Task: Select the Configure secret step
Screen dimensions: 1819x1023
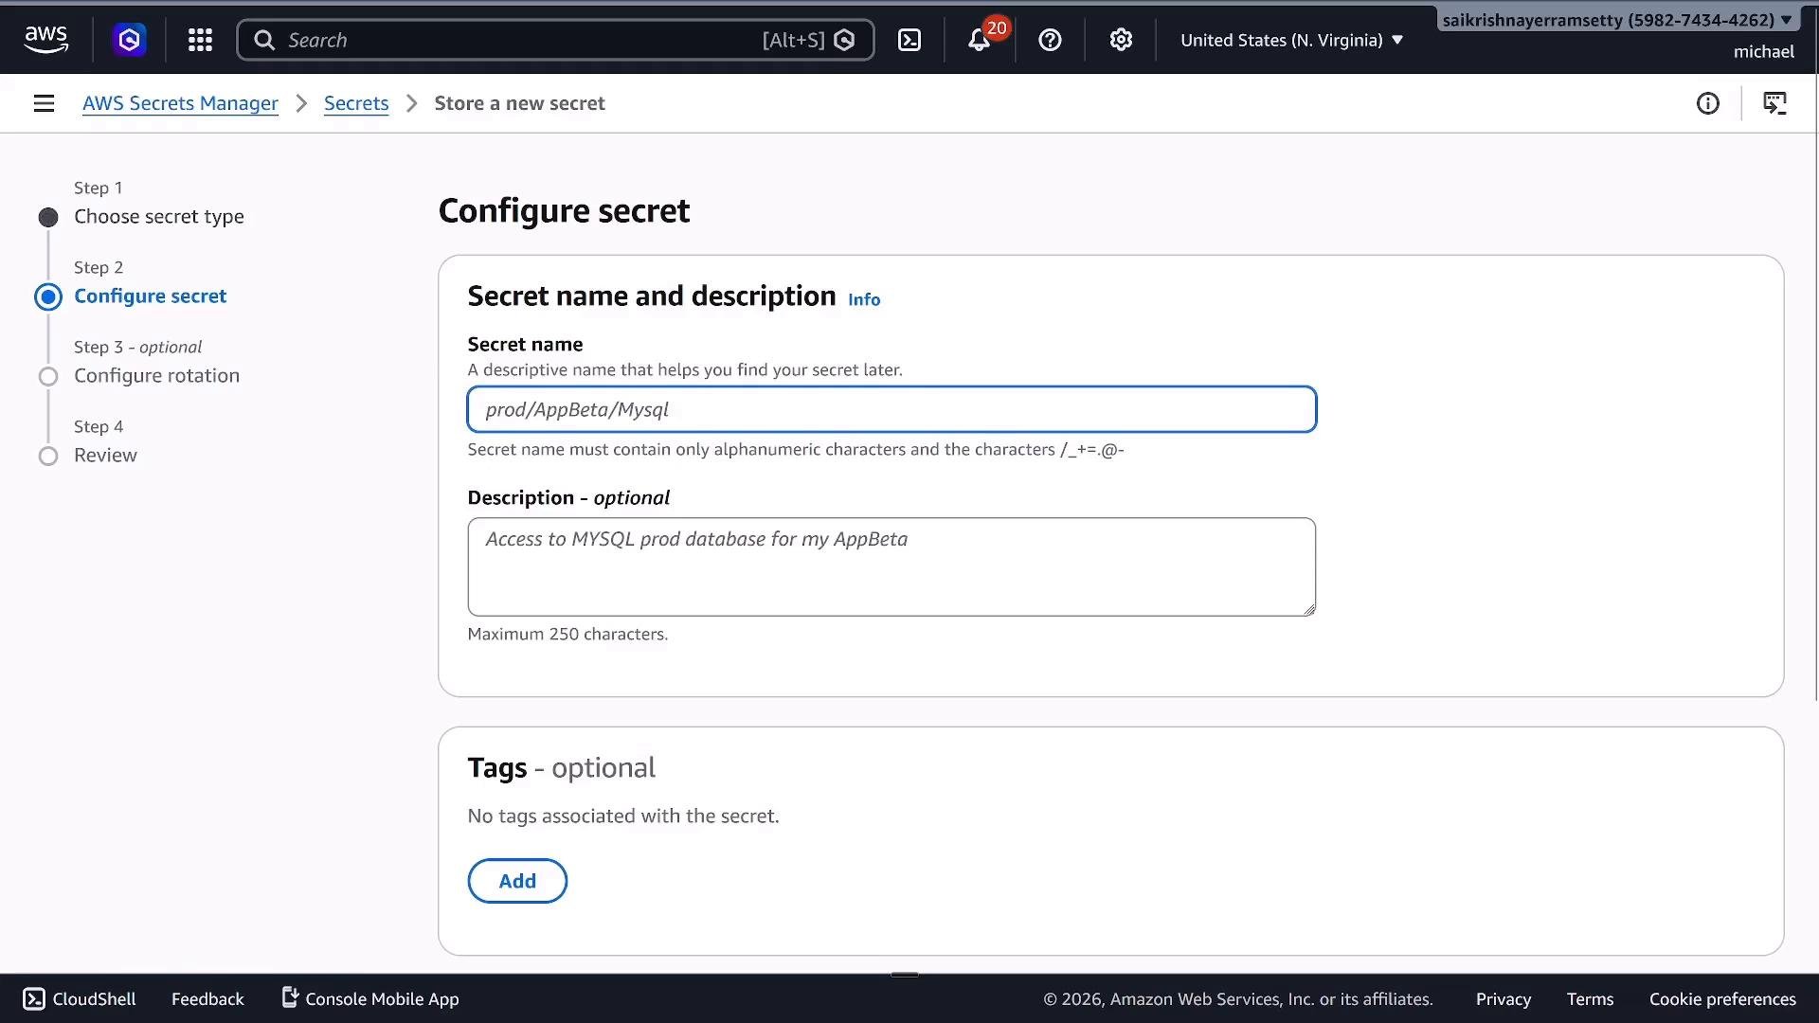Action: 150,296
